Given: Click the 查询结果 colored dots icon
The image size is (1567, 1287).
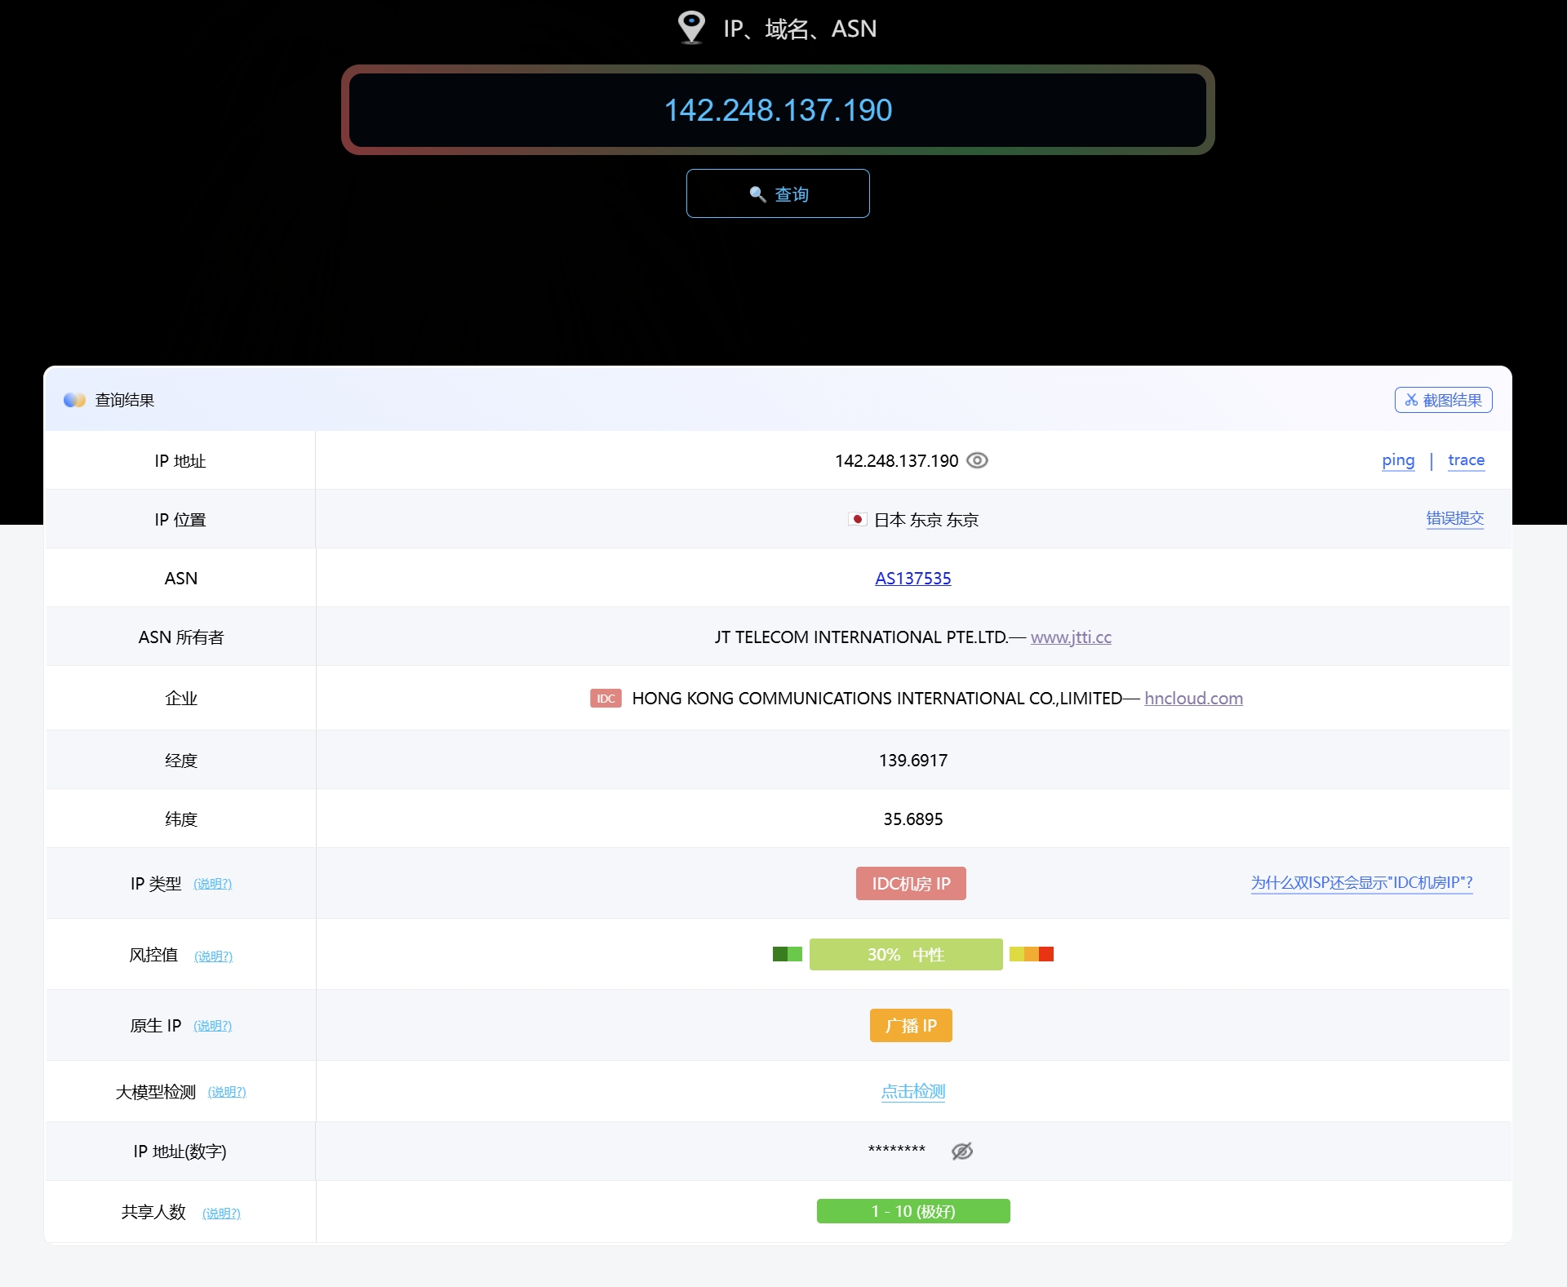Looking at the screenshot, I should tap(74, 400).
